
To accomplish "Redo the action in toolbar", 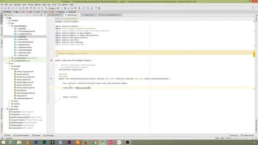I will pyautogui.click(x=16, y=8).
